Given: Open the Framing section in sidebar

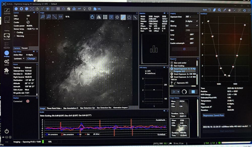Looking at the screenshot, I should 7,28.
